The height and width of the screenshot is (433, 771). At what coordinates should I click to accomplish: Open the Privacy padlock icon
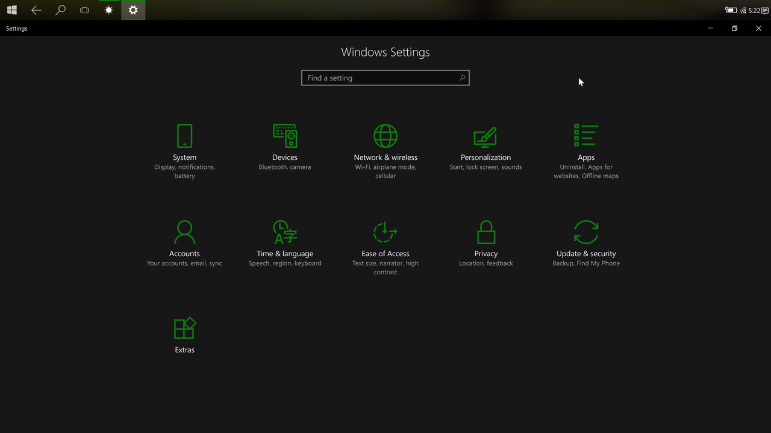(485, 232)
